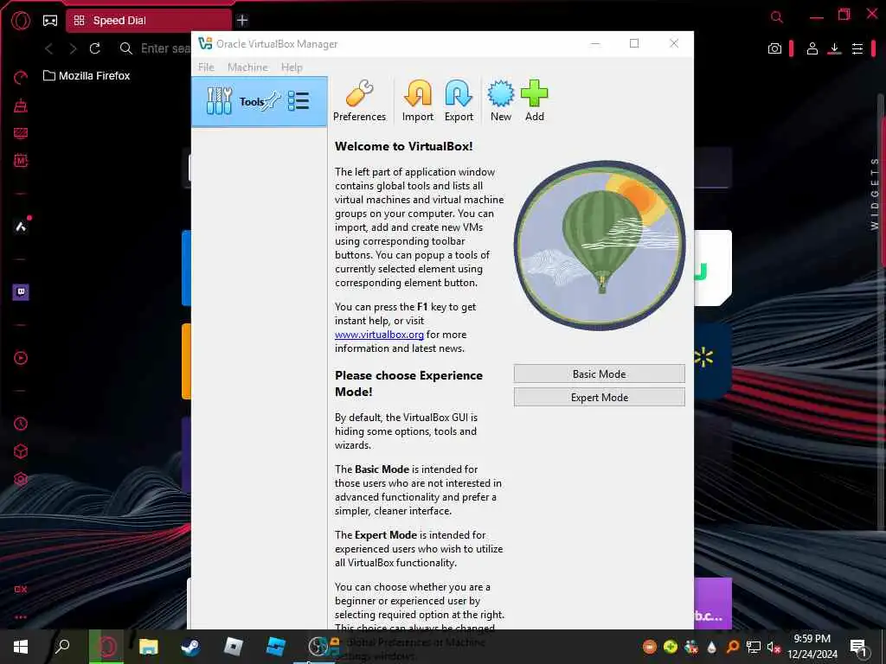
Task: Open Roblox Studio blue icon in taskbar
Action: (275, 647)
